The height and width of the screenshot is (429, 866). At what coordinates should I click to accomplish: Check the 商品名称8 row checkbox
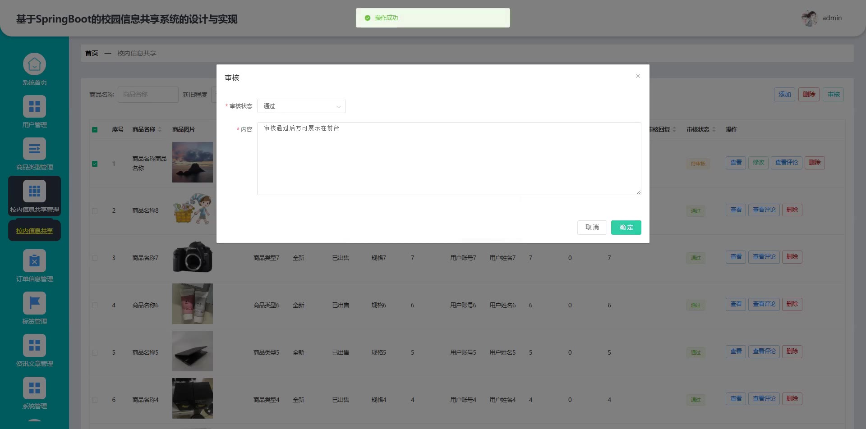coord(95,211)
